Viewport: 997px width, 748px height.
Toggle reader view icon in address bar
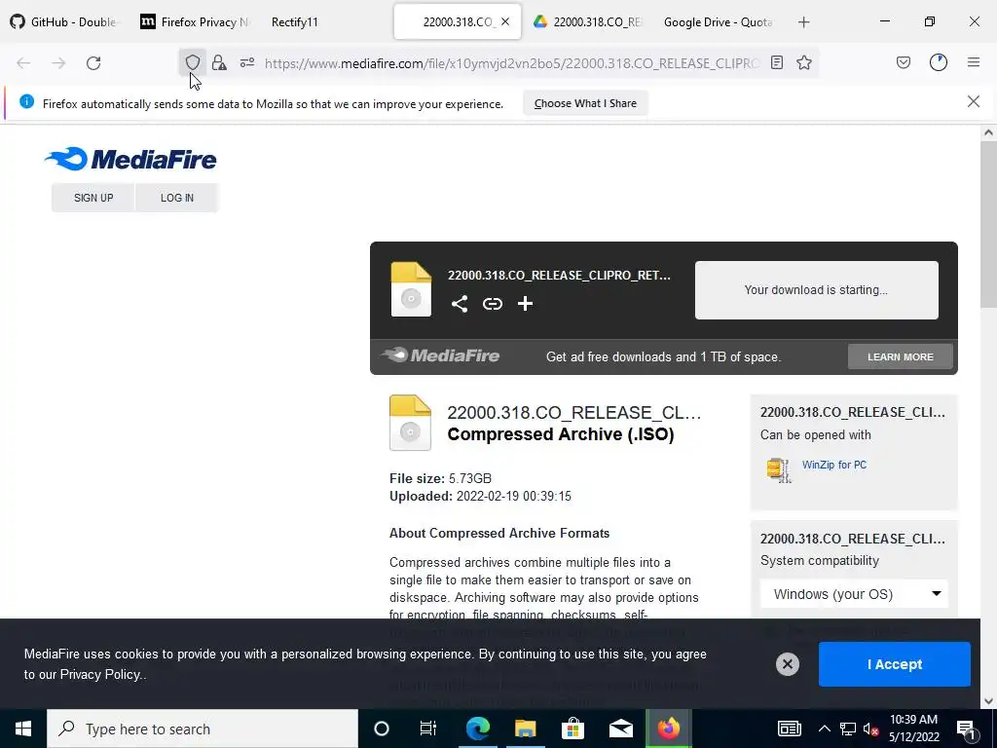(x=776, y=62)
